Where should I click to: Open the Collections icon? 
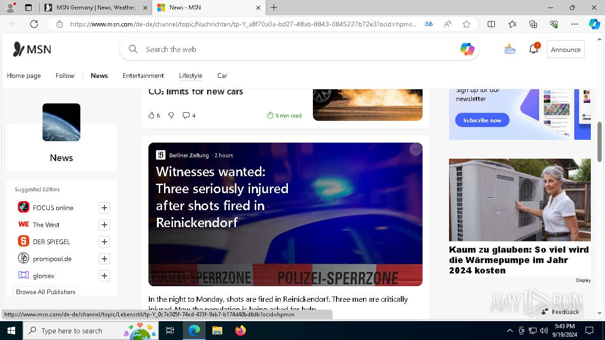coord(533,24)
